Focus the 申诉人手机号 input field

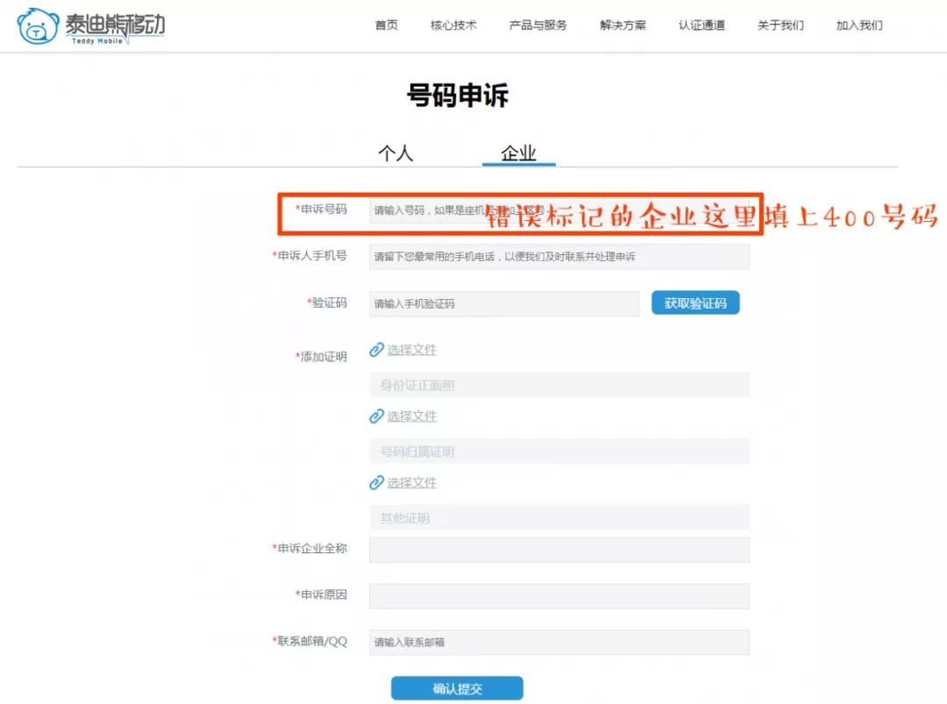coord(559,257)
